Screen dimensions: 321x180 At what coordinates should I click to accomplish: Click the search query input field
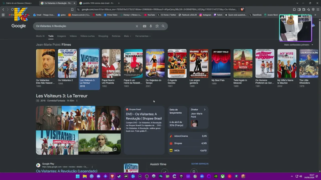click(x=84, y=26)
